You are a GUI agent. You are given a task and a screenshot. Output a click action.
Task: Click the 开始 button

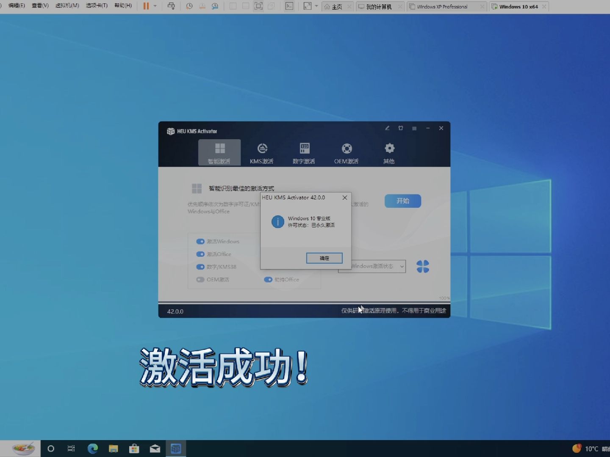tap(403, 201)
